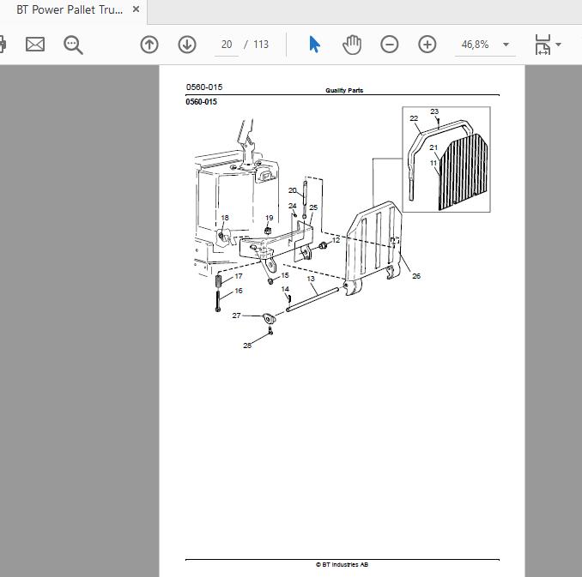Image resolution: width=582 pixels, height=577 pixels.
Task: Go to previous page with up arrow
Action: pyautogui.click(x=149, y=45)
